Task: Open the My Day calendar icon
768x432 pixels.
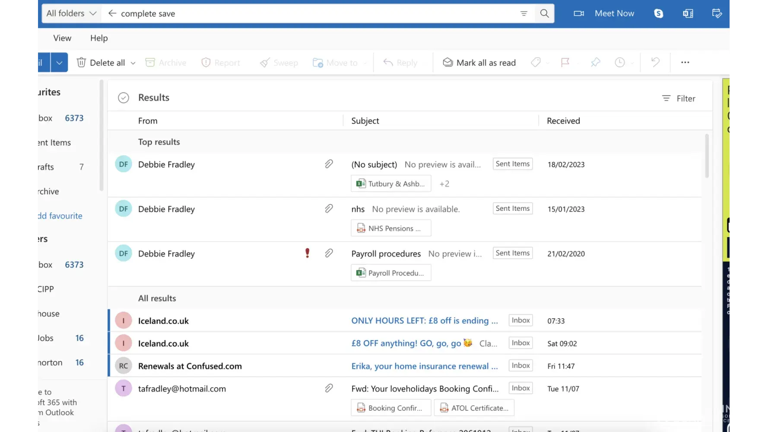Action: pos(717,13)
